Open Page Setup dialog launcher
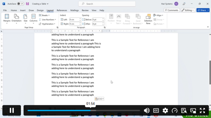 [57, 27]
